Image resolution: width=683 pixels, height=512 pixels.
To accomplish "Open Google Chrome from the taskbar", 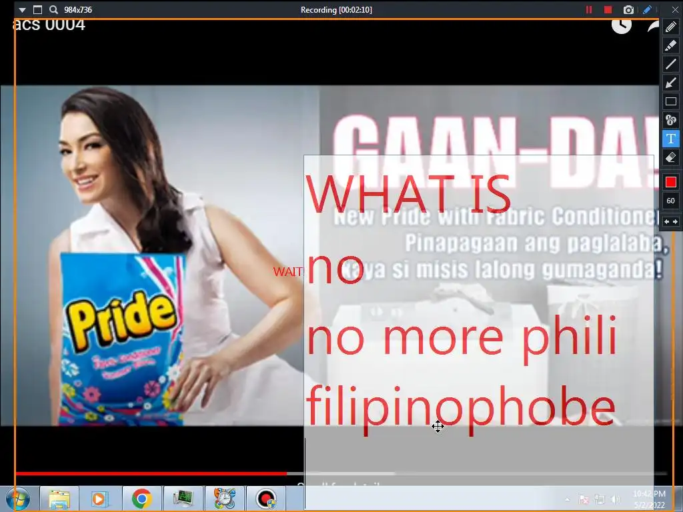I will (x=141, y=499).
